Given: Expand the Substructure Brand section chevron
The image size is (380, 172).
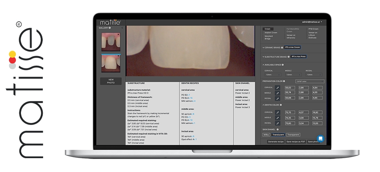Looking at the screenshot, I should pos(264,57).
